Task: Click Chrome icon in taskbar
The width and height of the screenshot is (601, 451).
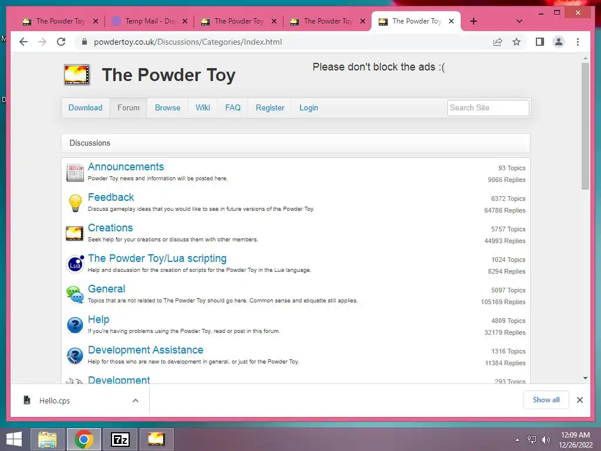Action: (83, 439)
